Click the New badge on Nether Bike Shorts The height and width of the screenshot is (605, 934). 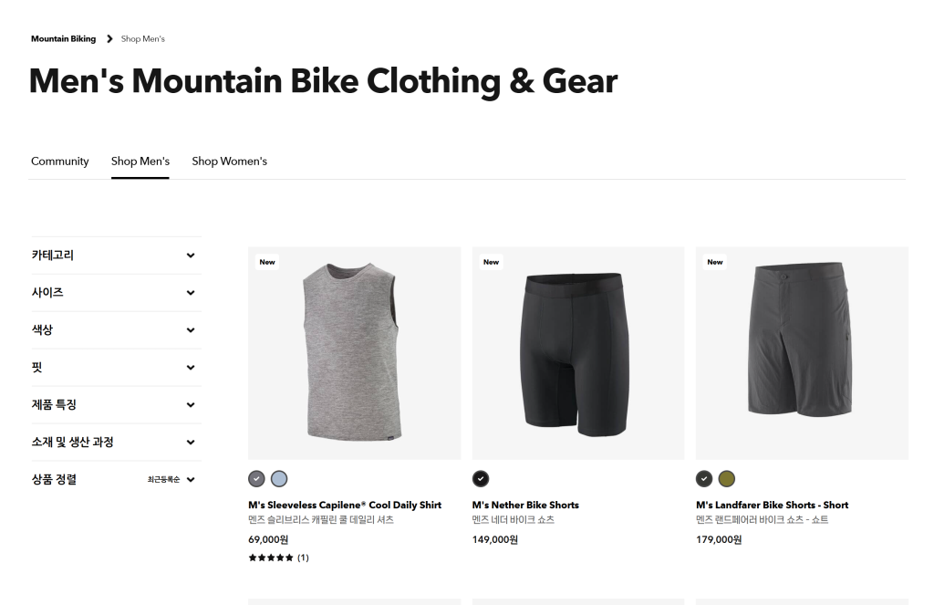[491, 262]
